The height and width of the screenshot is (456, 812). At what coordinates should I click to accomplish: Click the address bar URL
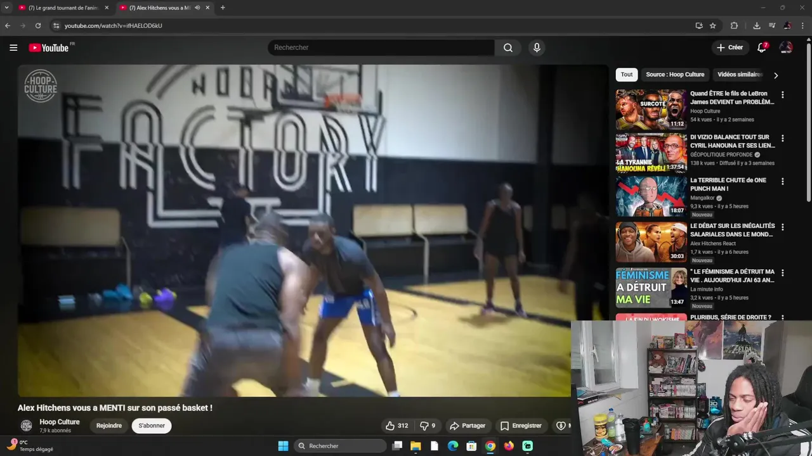coord(114,25)
